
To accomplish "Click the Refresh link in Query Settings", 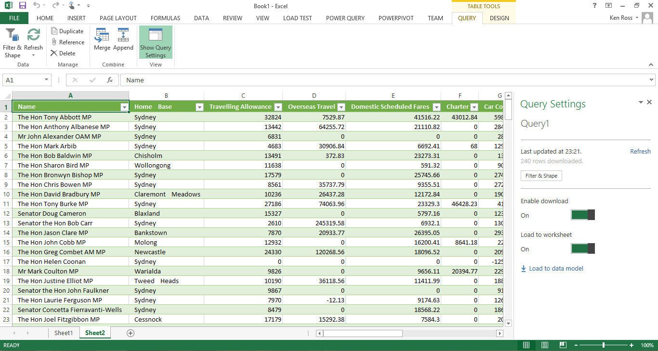I will pos(640,152).
